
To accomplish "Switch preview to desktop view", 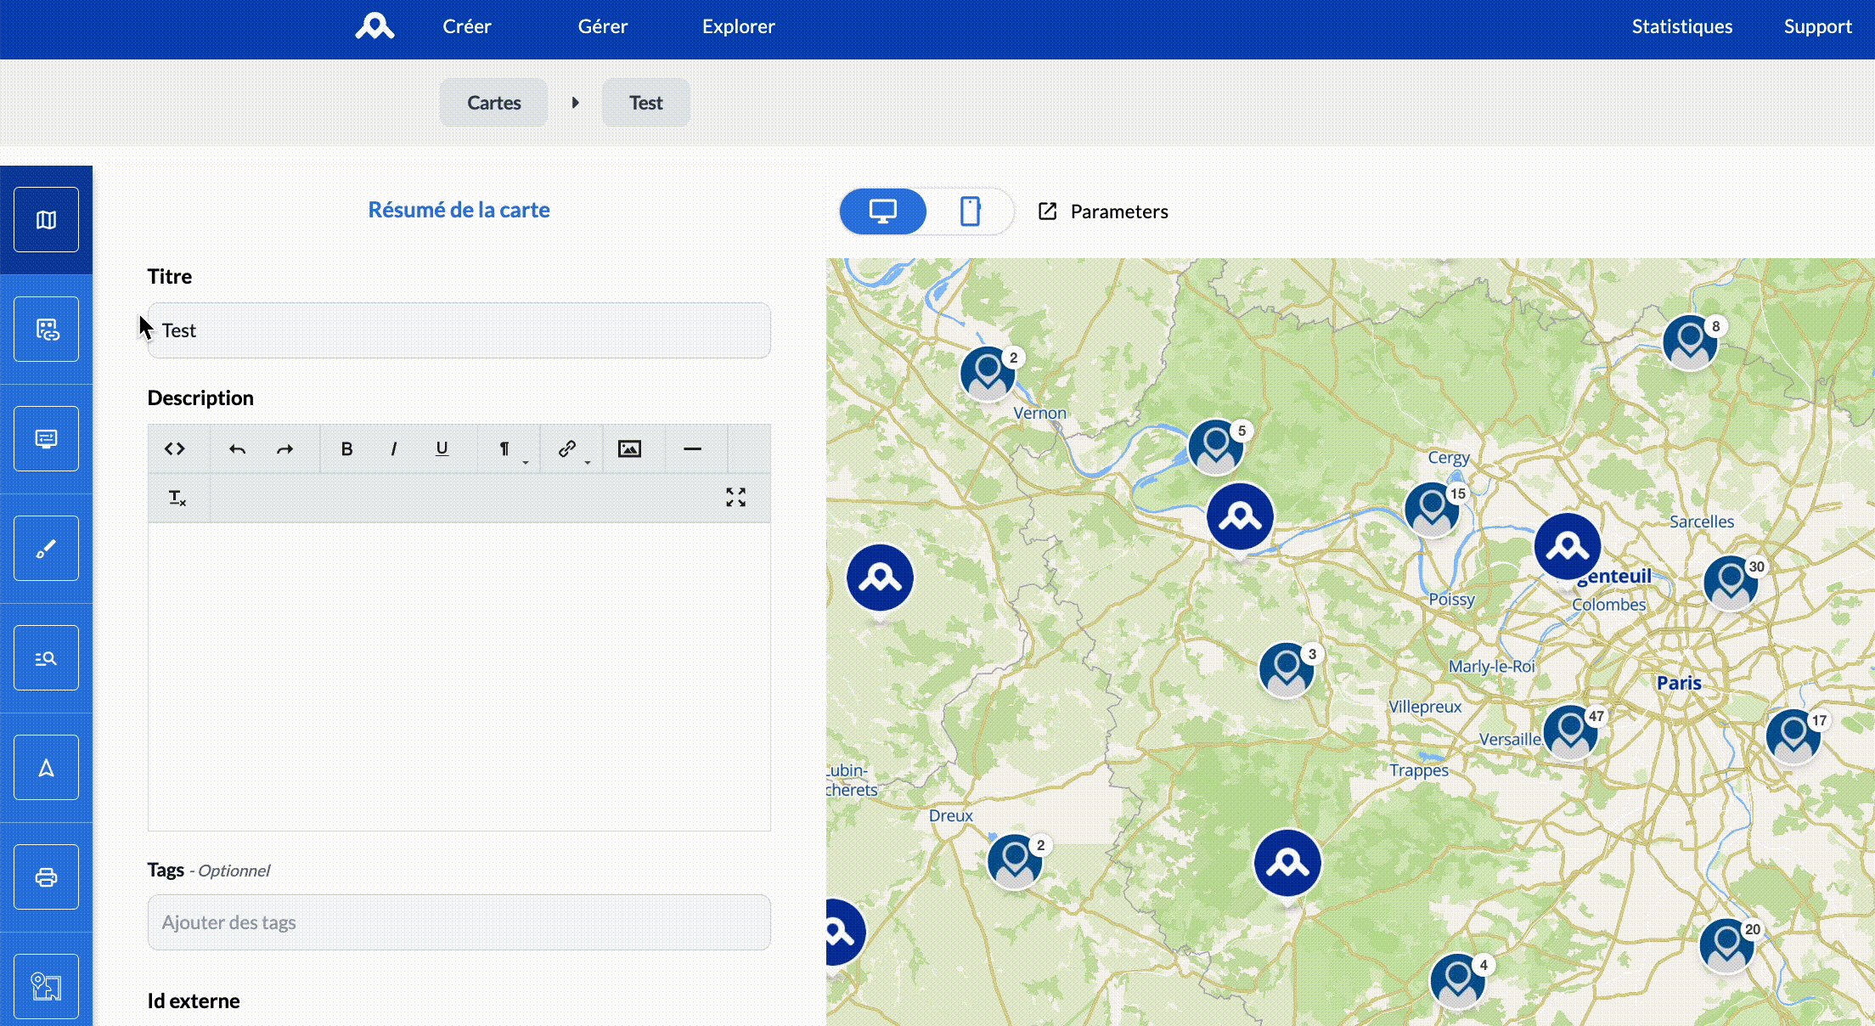I will [x=883, y=211].
